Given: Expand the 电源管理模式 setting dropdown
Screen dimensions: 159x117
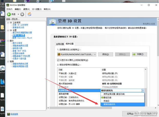Looking at the screenshot, I should point(143,90).
